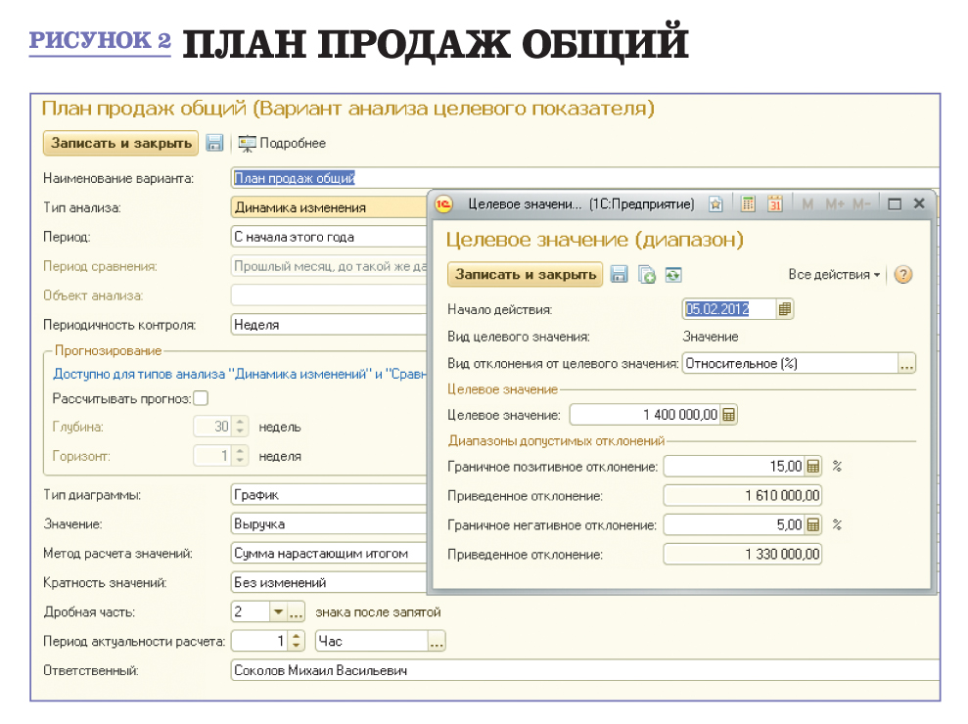This screenshot has width=968, height=724.
Task: Click Приведенное отклонение value 1 610 000,00
Action: point(743,495)
